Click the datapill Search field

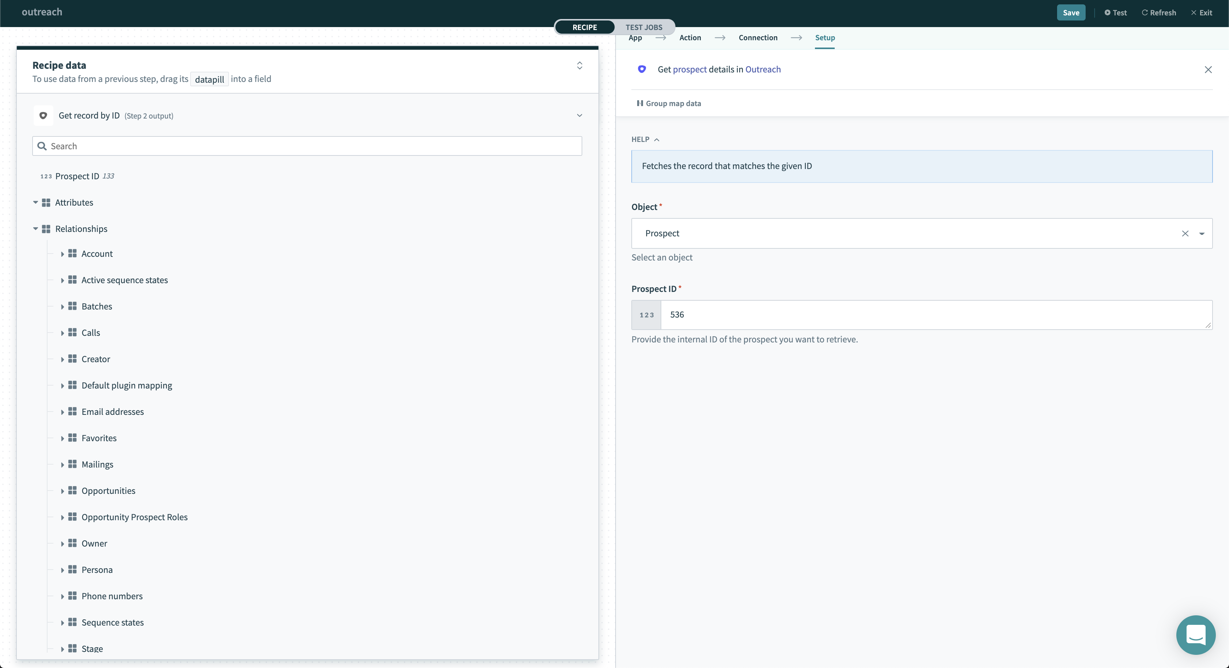tap(307, 146)
